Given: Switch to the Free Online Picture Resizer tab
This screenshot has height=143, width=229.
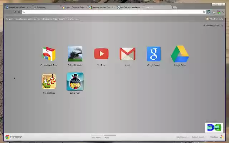Looking at the screenshot, I should (x=130, y=7).
